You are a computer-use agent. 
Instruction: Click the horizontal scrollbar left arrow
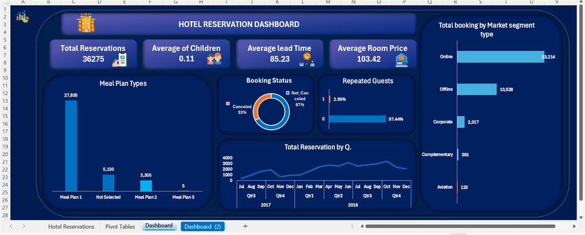[x=362, y=226]
